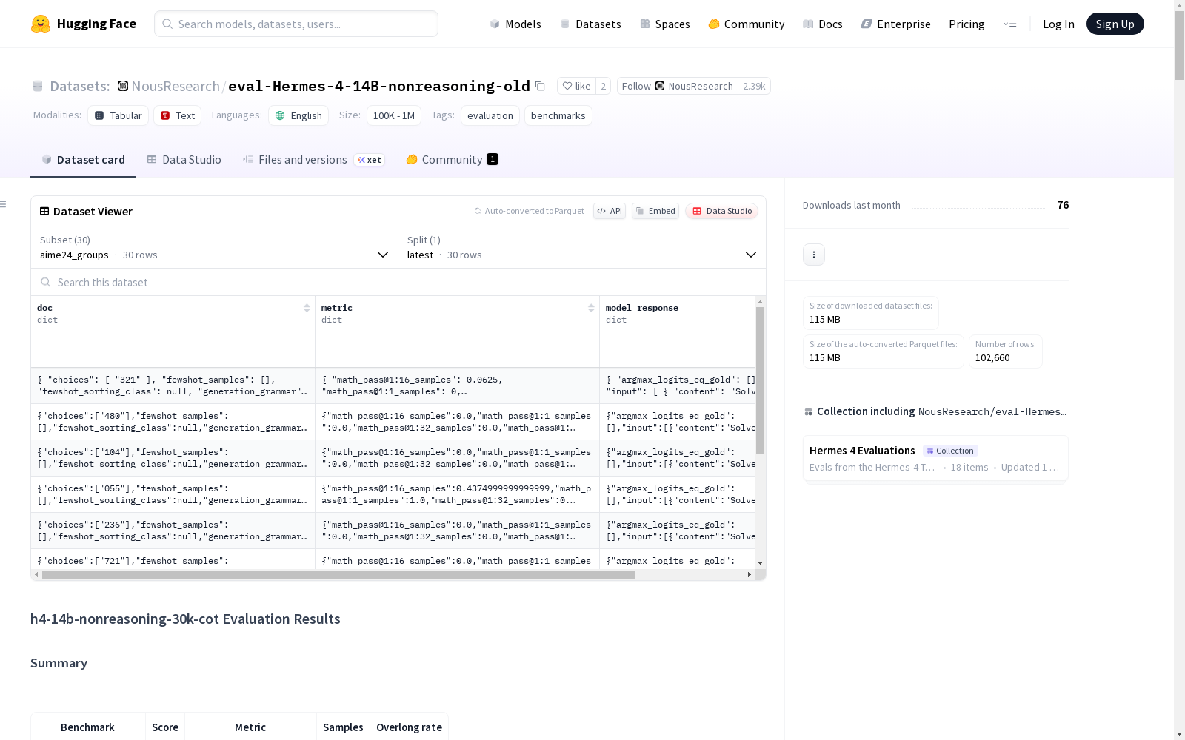
Task: Sort the doc column
Action: pyautogui.click(x=307, y=308)
